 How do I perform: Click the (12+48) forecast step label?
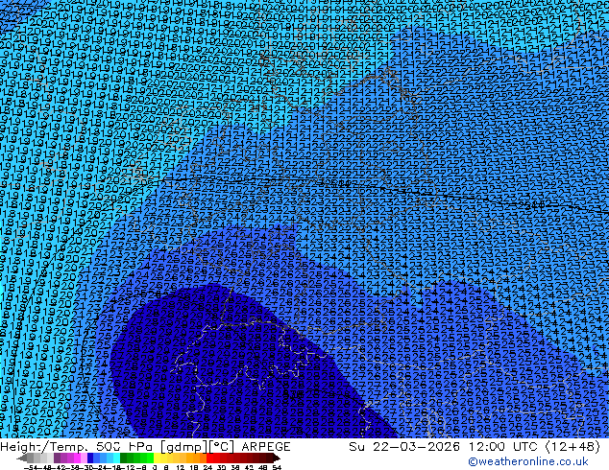click(x=572, y=447)
